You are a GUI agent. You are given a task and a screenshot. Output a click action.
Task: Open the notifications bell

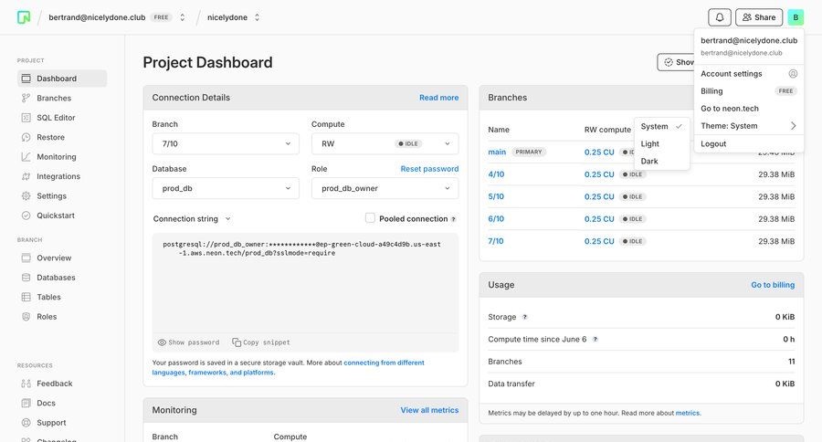720,17
